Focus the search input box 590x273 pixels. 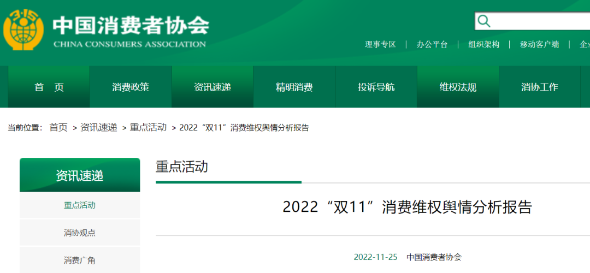pyautogui.click(x=532, y=21)
